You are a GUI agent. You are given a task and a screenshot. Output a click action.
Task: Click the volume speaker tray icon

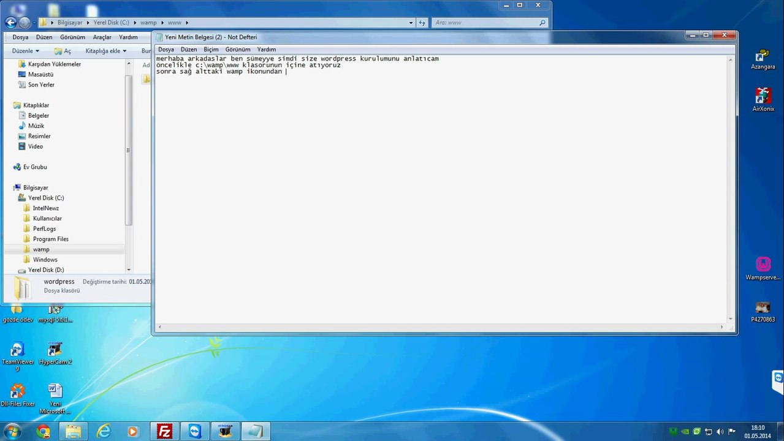720,432
